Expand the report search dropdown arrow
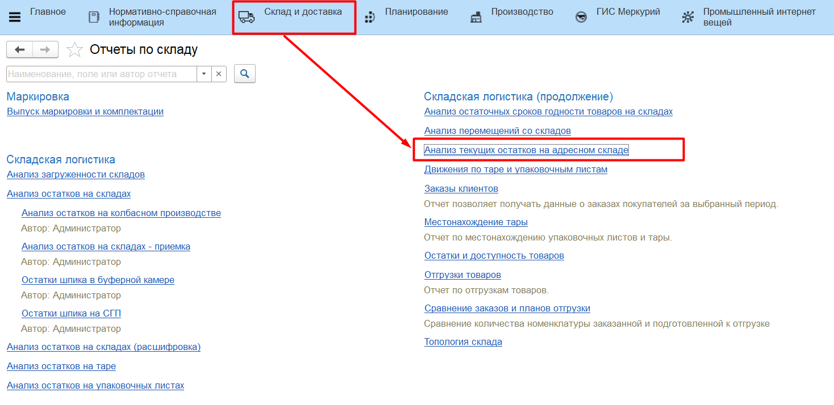 (x=204, y=74)
